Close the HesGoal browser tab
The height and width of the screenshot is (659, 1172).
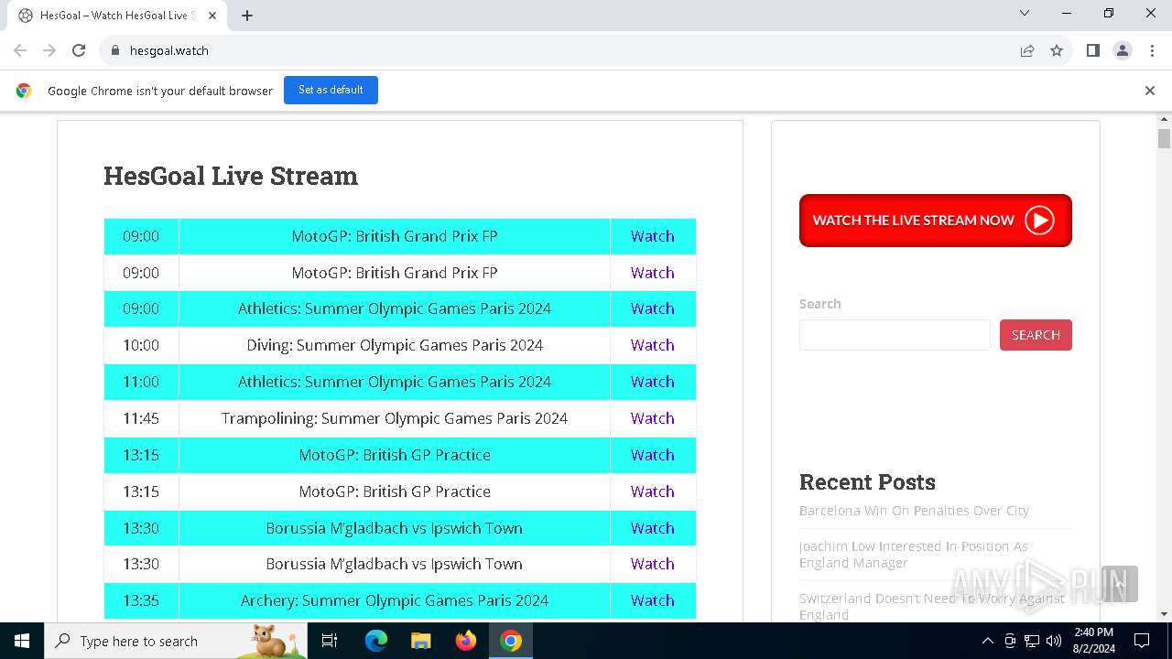coord(213,16)
